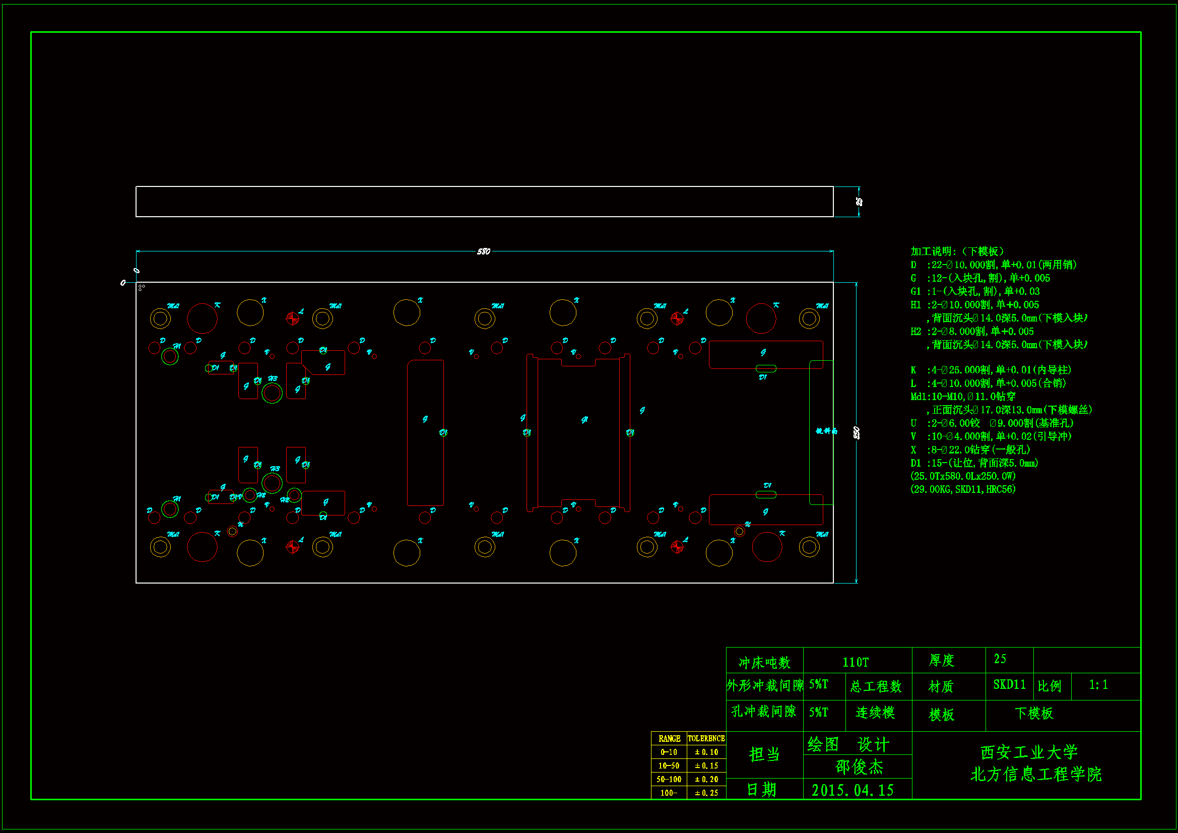Select the 1:1 scale value
Screen dimensions: 1178x833
tap(1098, 685)
